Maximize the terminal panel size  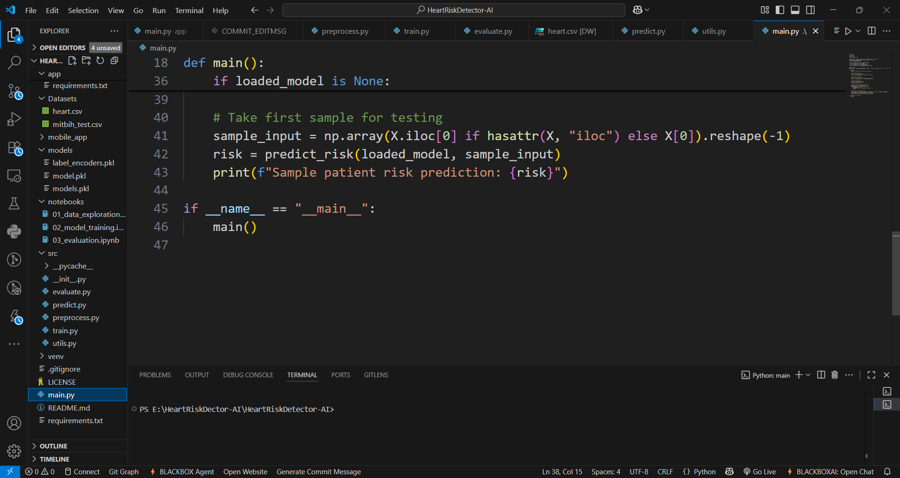click(871, 375)
